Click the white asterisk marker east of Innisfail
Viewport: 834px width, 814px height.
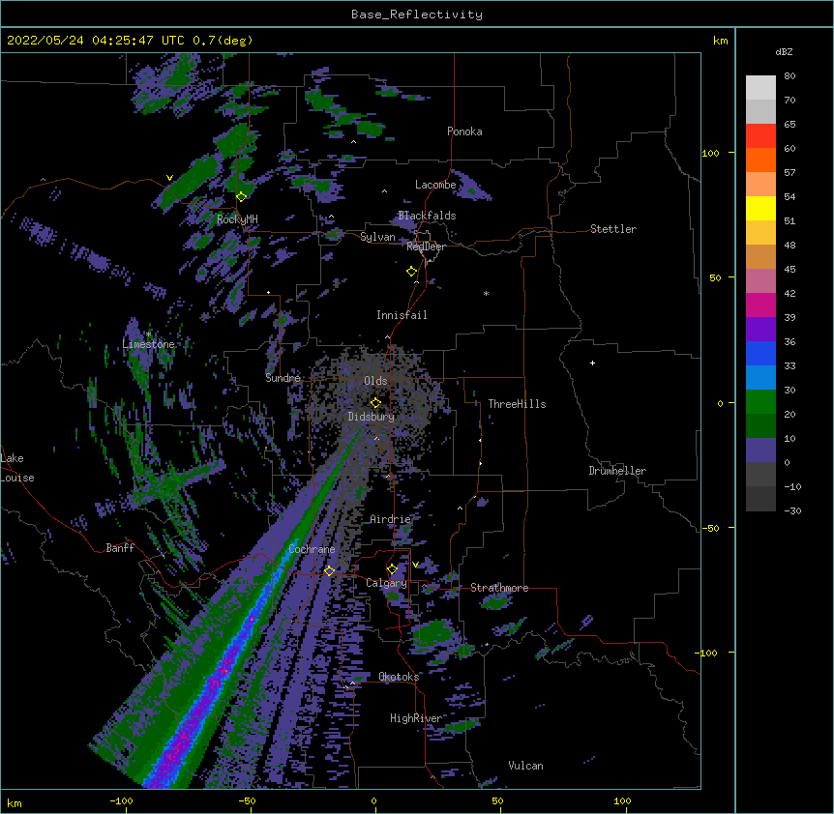point(486,293)
